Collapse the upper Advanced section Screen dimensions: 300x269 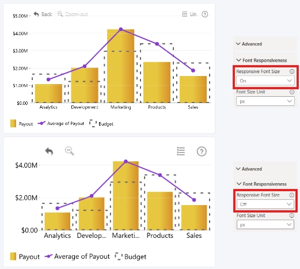(249, 44)
